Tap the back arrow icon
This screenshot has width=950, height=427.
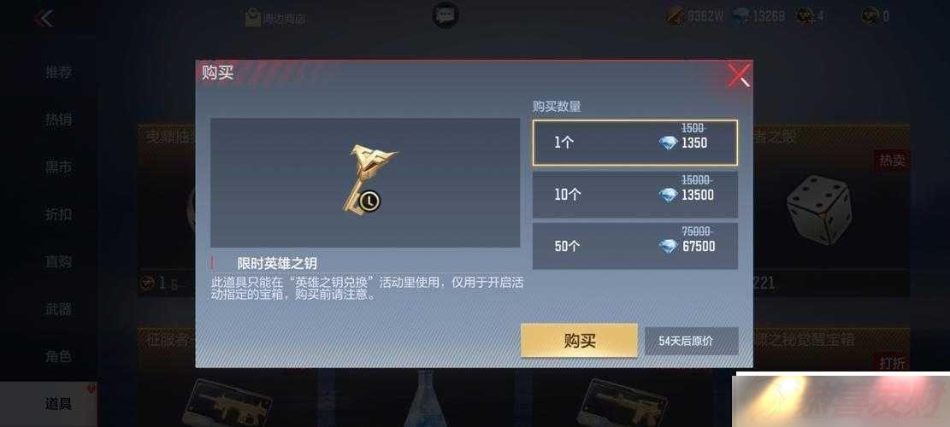44,18
